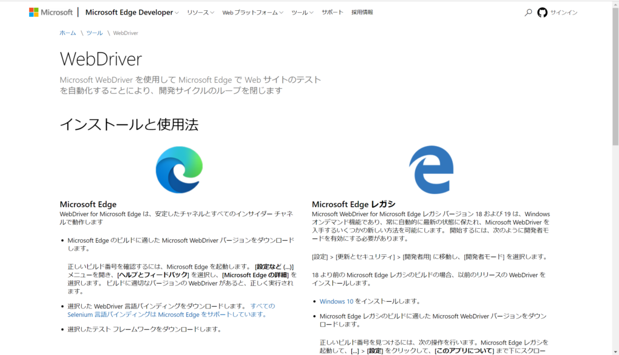Click 選択したテスト フレームワークをダウンロードします text
Image resolution: width=619 pixels, height=355 pixels.
coord(144,330)
